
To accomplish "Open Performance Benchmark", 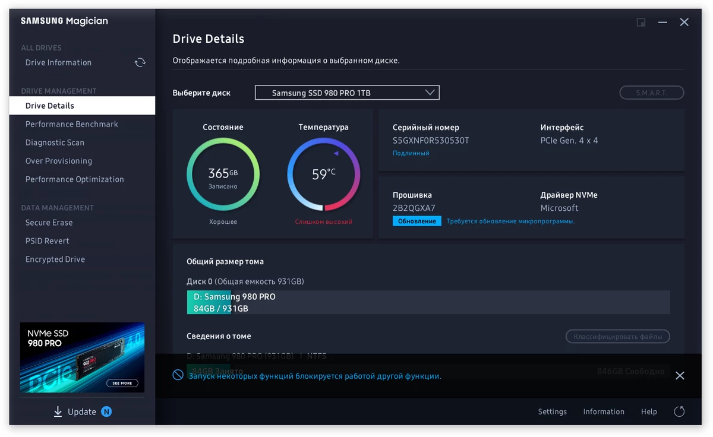I will [x=72, y=124].
